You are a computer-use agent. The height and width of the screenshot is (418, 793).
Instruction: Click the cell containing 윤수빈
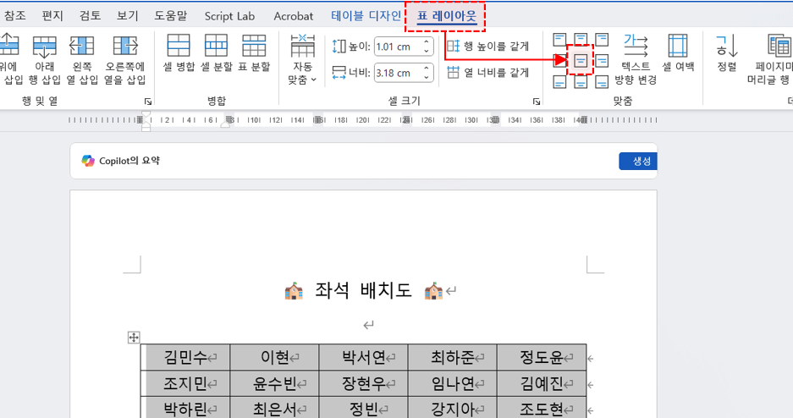(274, 383)
